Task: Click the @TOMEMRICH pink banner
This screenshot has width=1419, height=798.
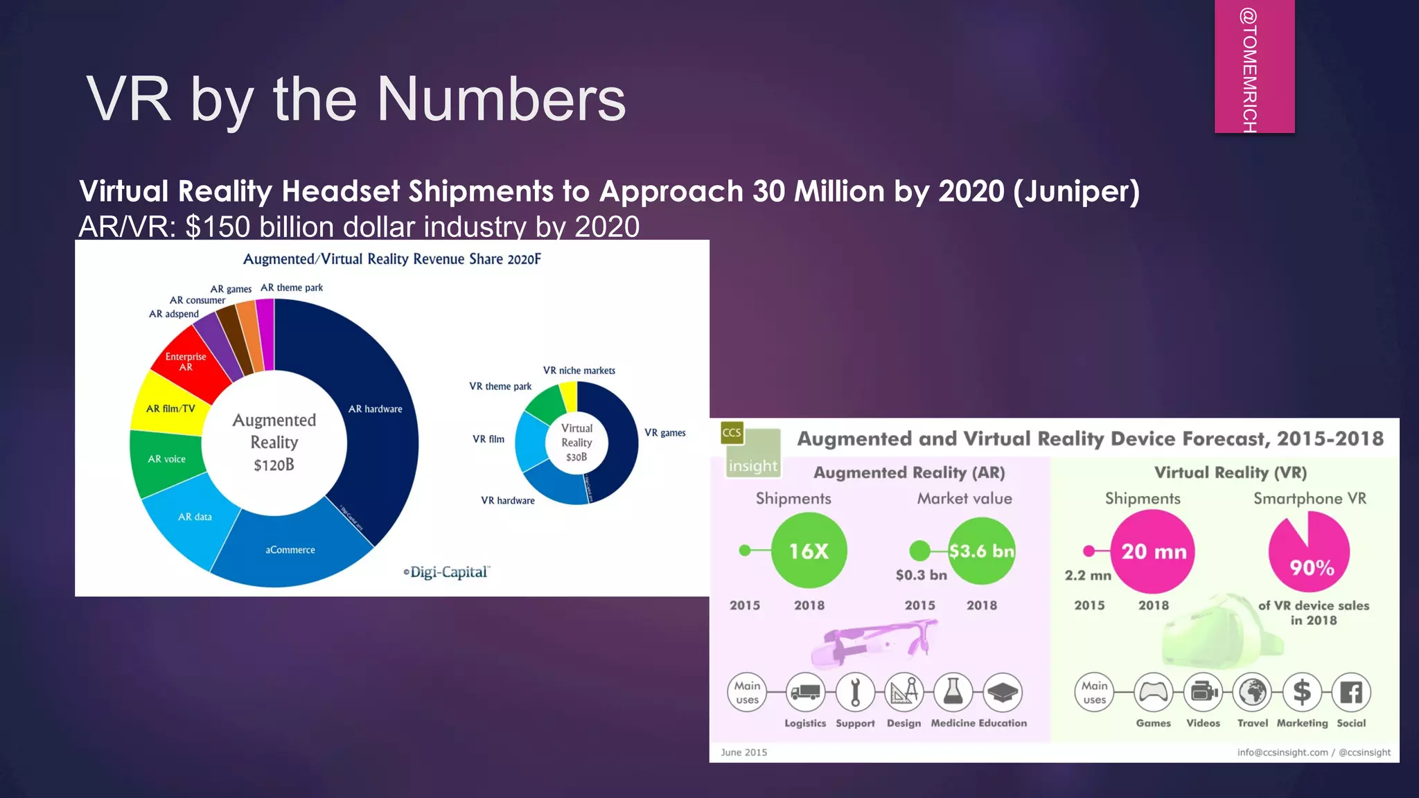Action: (x=1253, y=67)
